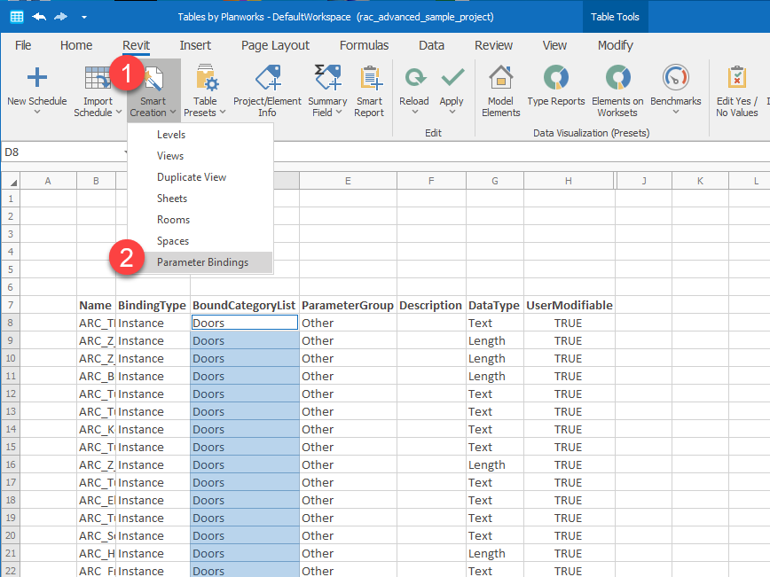Open the Table Presets tool
Viewport: 770px width, 577px height.
coord(205,92)
